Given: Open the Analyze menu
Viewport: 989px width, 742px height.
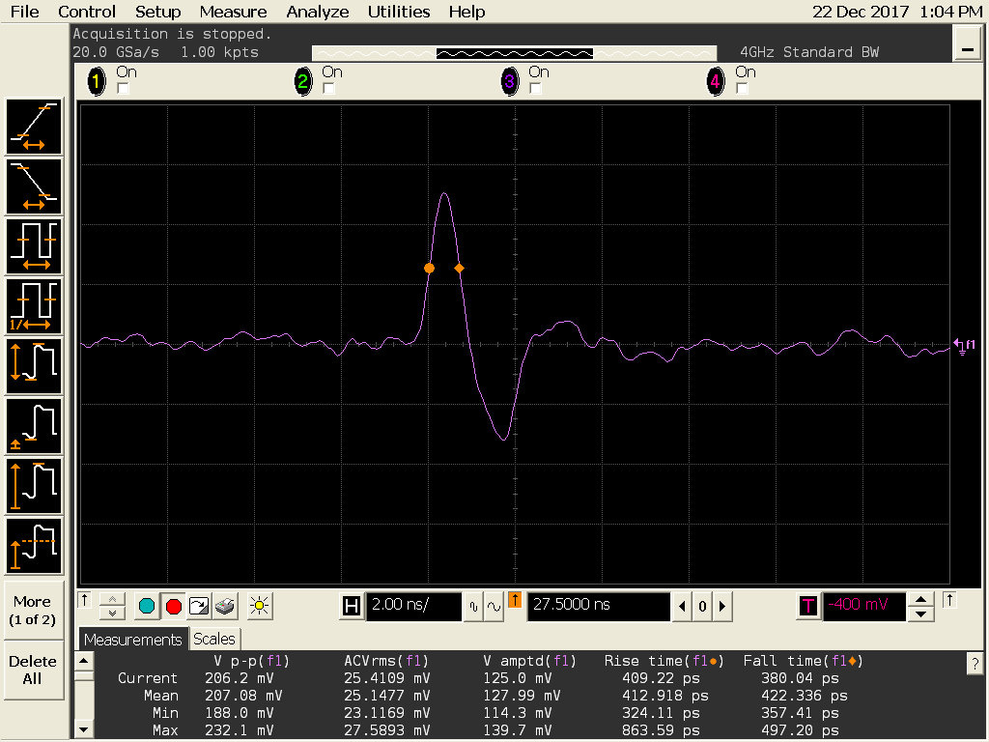Looking at the screenshot, I should click(x=317, y=12).
